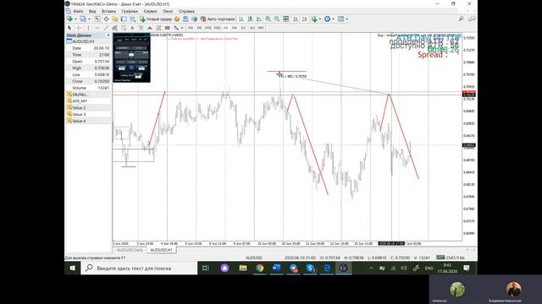Select the Crosshair tool
The height and width of the screenshot is (304, 542).
click(79, 28)
